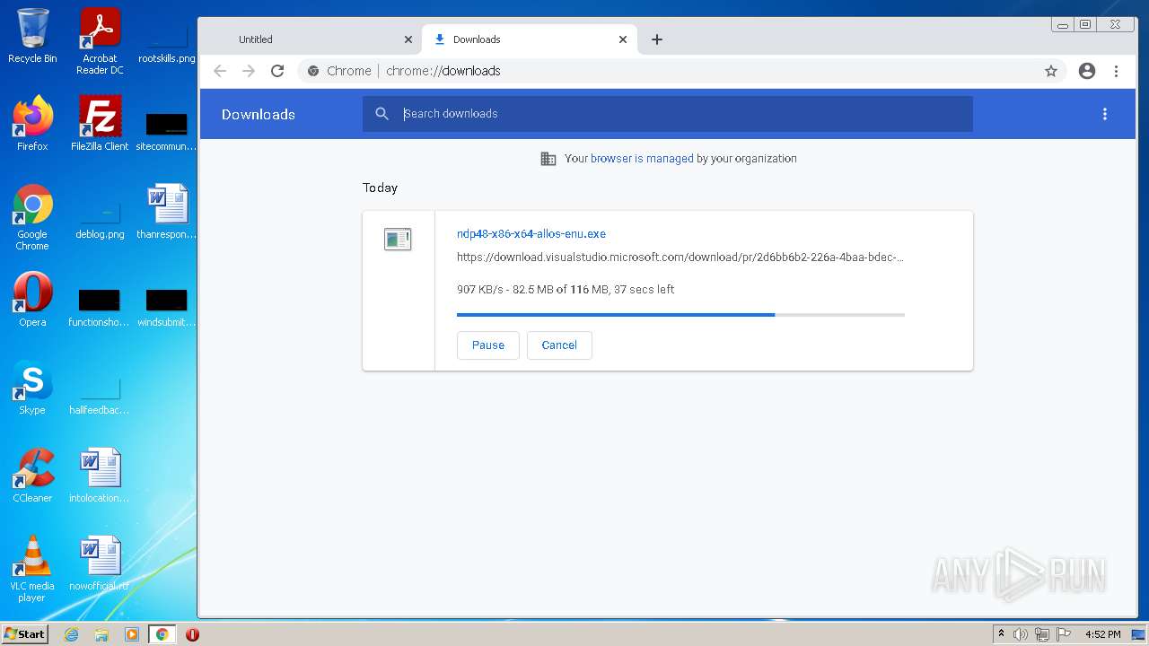This screenshot has width=1149, height=646.
Task: Click the 4:52 PM taskbar clock
Action: (x=1102, y=634)
